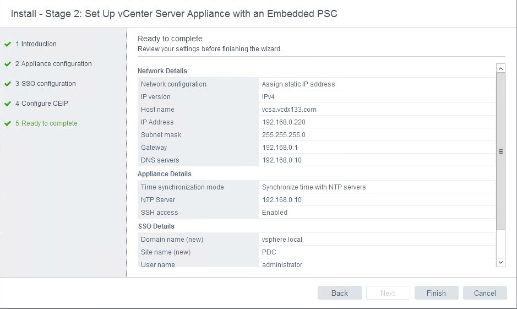Screen dimensions: 517x309
Task: Click the vertical scrollbar thumb handle
Action: (x=500, y=151)
